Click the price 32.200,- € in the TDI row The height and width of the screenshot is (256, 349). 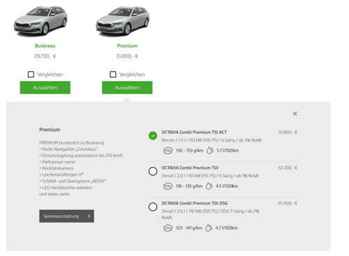click(x=288, y=168)
